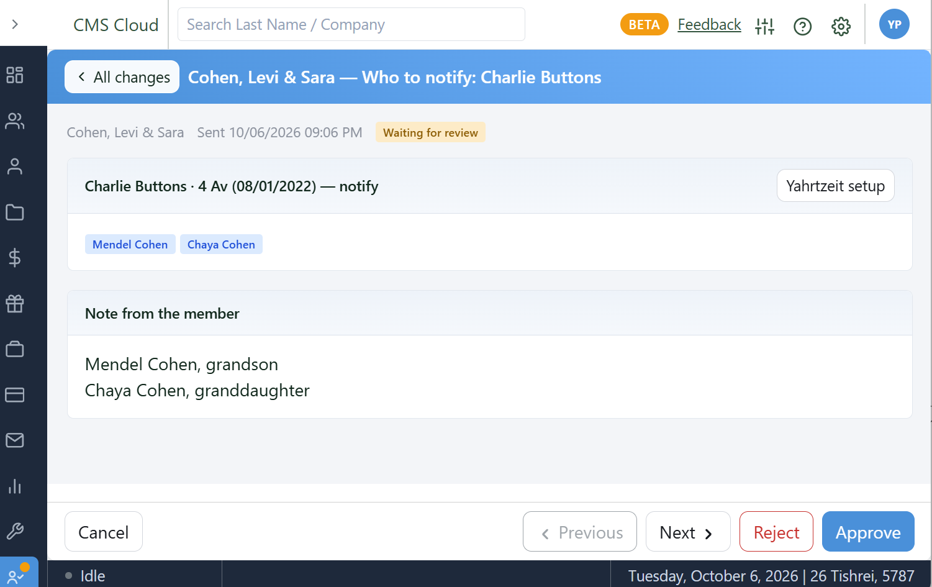Expand the sidebar with the chevron arrow
932x587 pixels.
click(15, 24)
